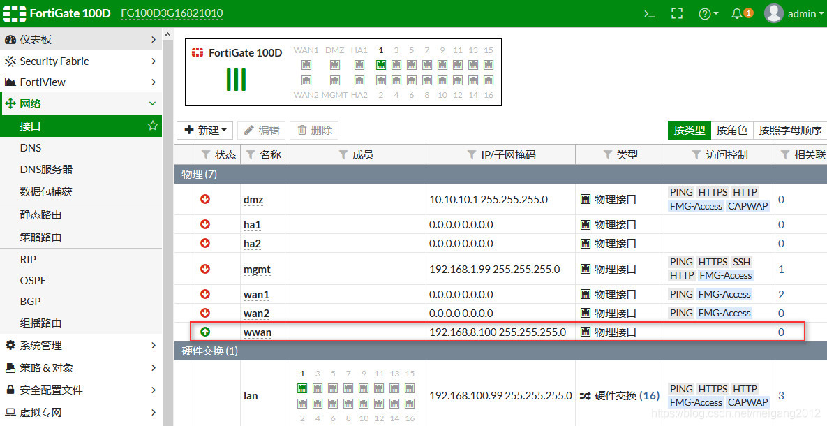The height and width of the screenshot is (426, 827).
Task: Click green port 1 in faceplate
Action: [x=381, y=65]
